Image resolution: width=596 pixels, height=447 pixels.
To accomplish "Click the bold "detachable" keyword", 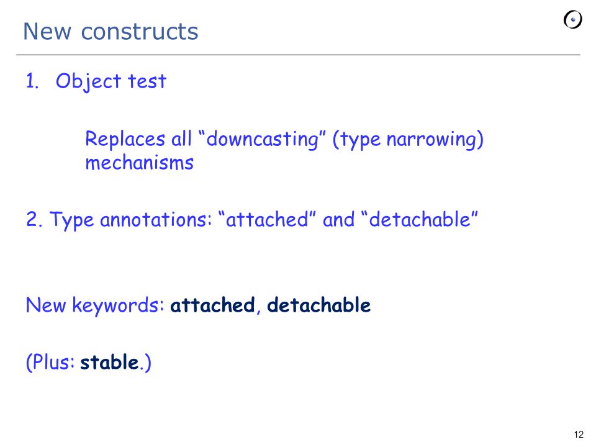I will [x=318, y=305].
